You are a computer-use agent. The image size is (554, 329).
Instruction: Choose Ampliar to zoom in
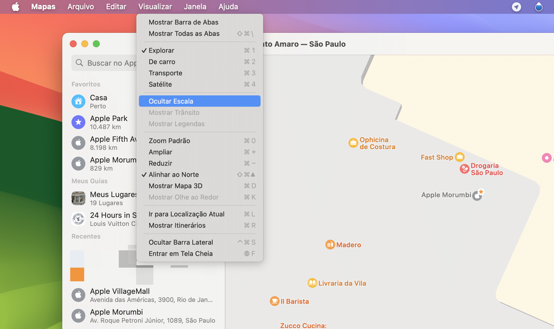point(199,152)
